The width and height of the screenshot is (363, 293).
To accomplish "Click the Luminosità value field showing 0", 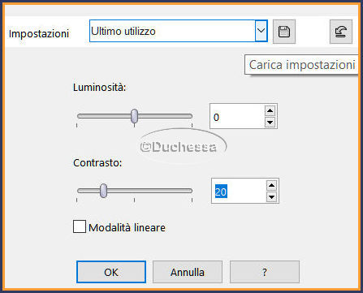I will click(237, 117).
